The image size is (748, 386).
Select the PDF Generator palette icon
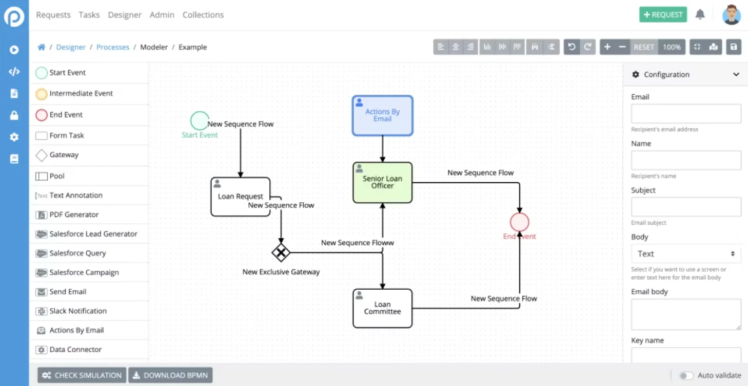coord(43,215)
